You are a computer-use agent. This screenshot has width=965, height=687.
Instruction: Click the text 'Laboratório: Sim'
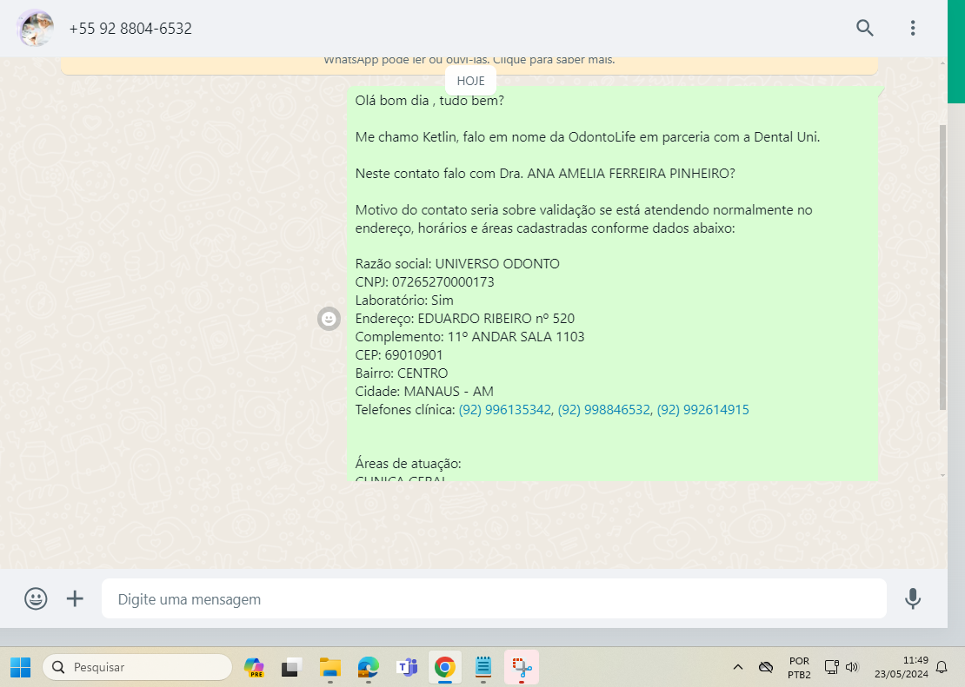coord(404,301)
